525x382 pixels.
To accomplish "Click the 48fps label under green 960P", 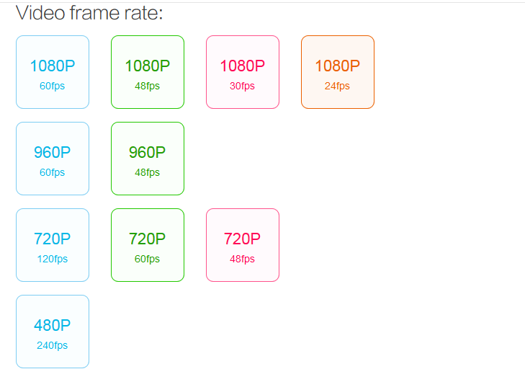I will click(148, 172).
